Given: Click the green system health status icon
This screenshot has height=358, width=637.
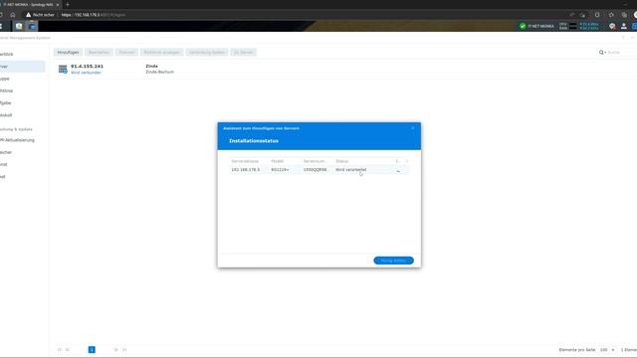Looking at the screenshot, I should point(523,26).
